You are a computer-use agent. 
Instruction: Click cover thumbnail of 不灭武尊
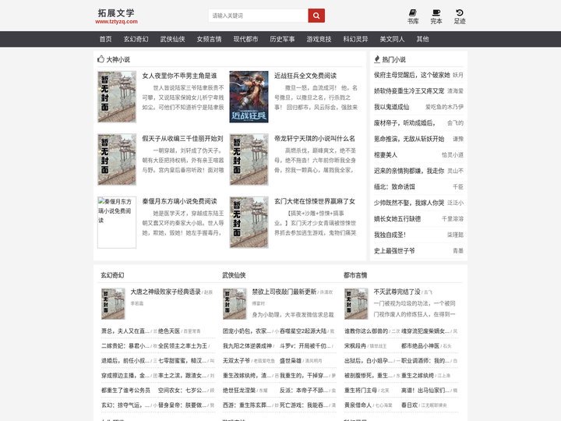point(356,303)
